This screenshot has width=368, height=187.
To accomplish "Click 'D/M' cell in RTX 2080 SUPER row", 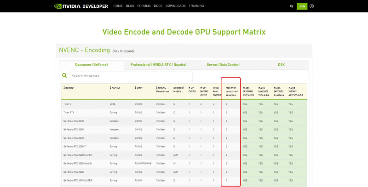I will pyautogui.click(x=176, y=155).
